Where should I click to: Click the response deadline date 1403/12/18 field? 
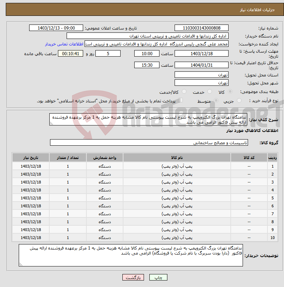point(202,53)
